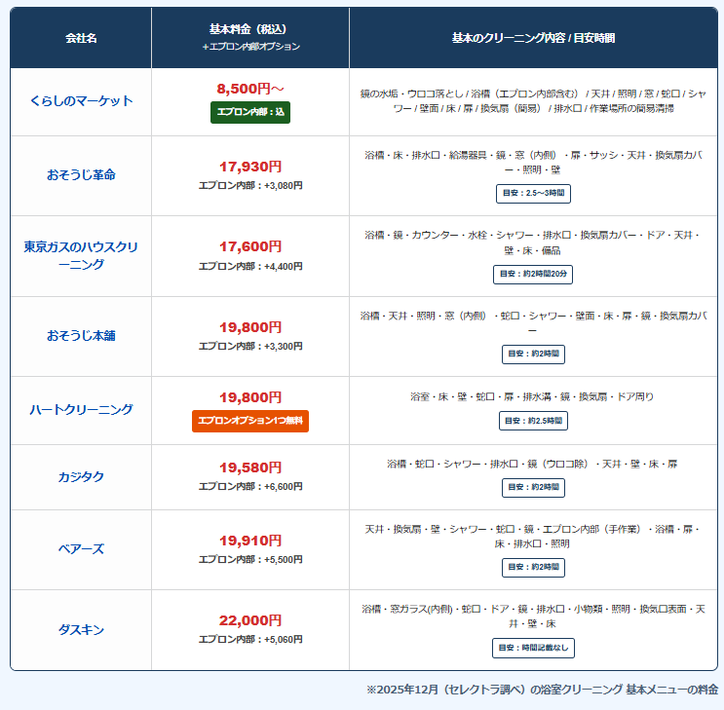Click エプロン内部：+6,600円 option text
The width and height of the screenshot is (724, 710).
pyautogui.click(x=250, y=487)
